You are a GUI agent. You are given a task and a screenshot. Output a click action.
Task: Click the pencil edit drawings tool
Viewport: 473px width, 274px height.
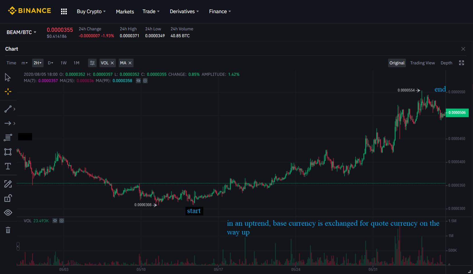pos(8,184)
